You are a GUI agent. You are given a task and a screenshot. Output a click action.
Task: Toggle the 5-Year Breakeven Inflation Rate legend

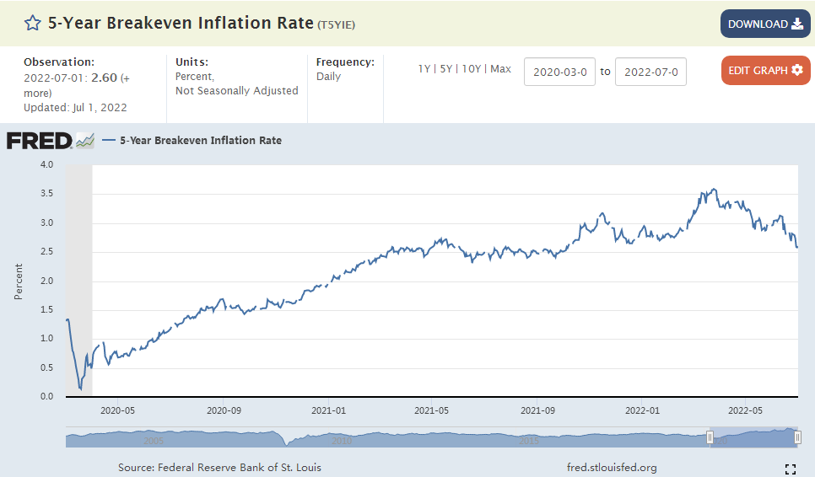pyautogui.click(x=192, y=140)
